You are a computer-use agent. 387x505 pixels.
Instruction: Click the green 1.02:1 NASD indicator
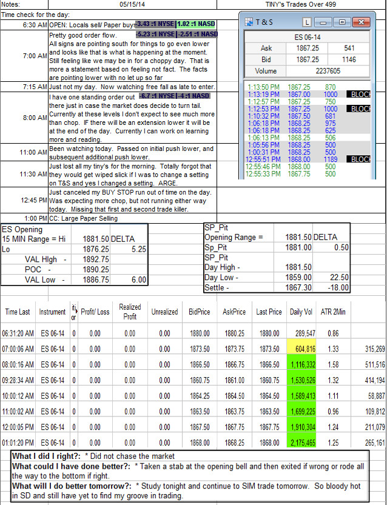(x=196, y=24)
